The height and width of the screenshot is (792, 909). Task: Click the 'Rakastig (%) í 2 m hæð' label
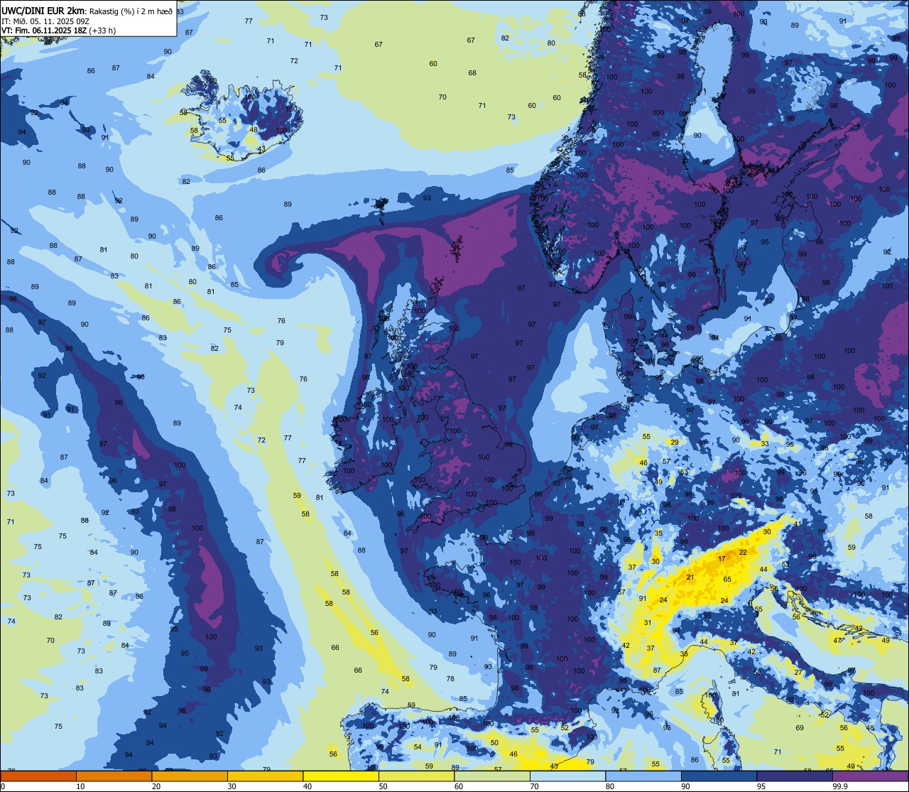[130, 11]
